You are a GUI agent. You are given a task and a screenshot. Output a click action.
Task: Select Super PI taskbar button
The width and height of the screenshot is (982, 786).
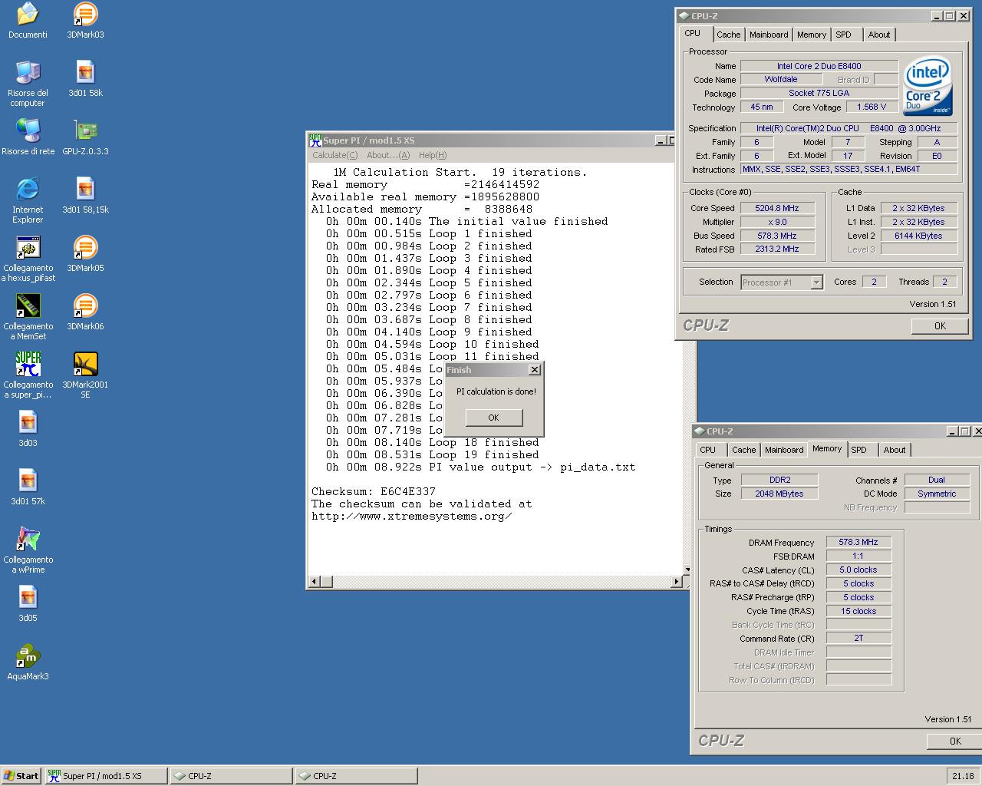(x=106, y=775)
